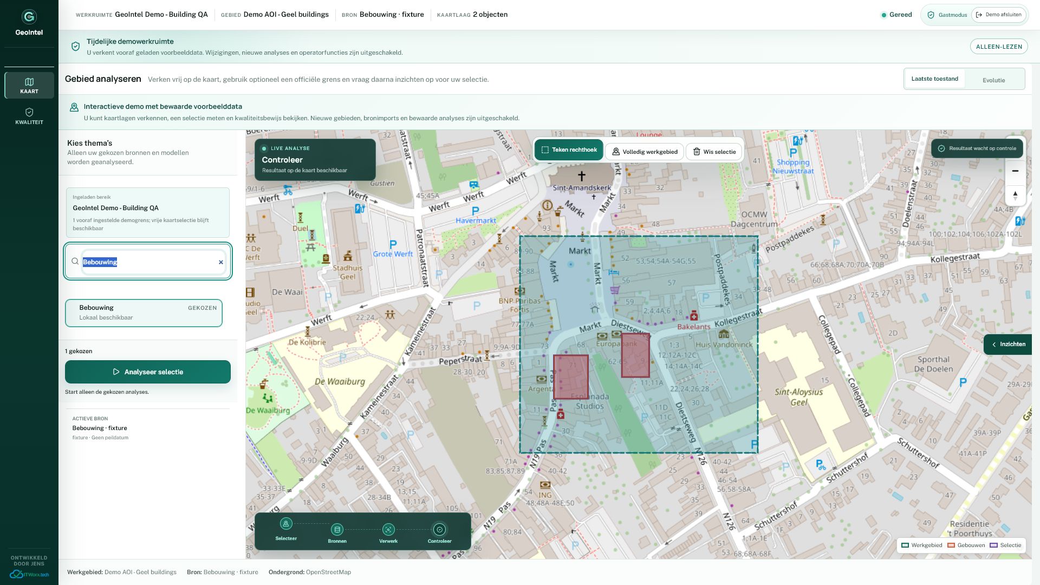This screenshot has height=585, width=1040.
Task: Zoom out the map with minus
Action: pos(1015,171)
